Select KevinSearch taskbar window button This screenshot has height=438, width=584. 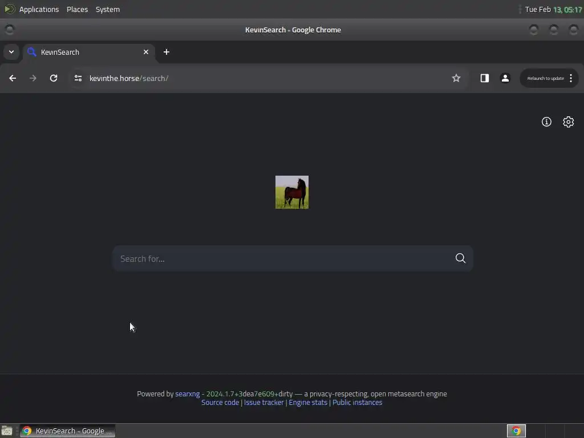67,431
